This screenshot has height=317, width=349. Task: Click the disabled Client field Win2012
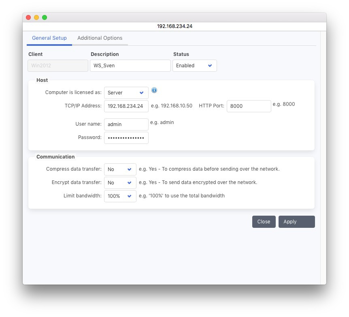[x=58, y=66]
